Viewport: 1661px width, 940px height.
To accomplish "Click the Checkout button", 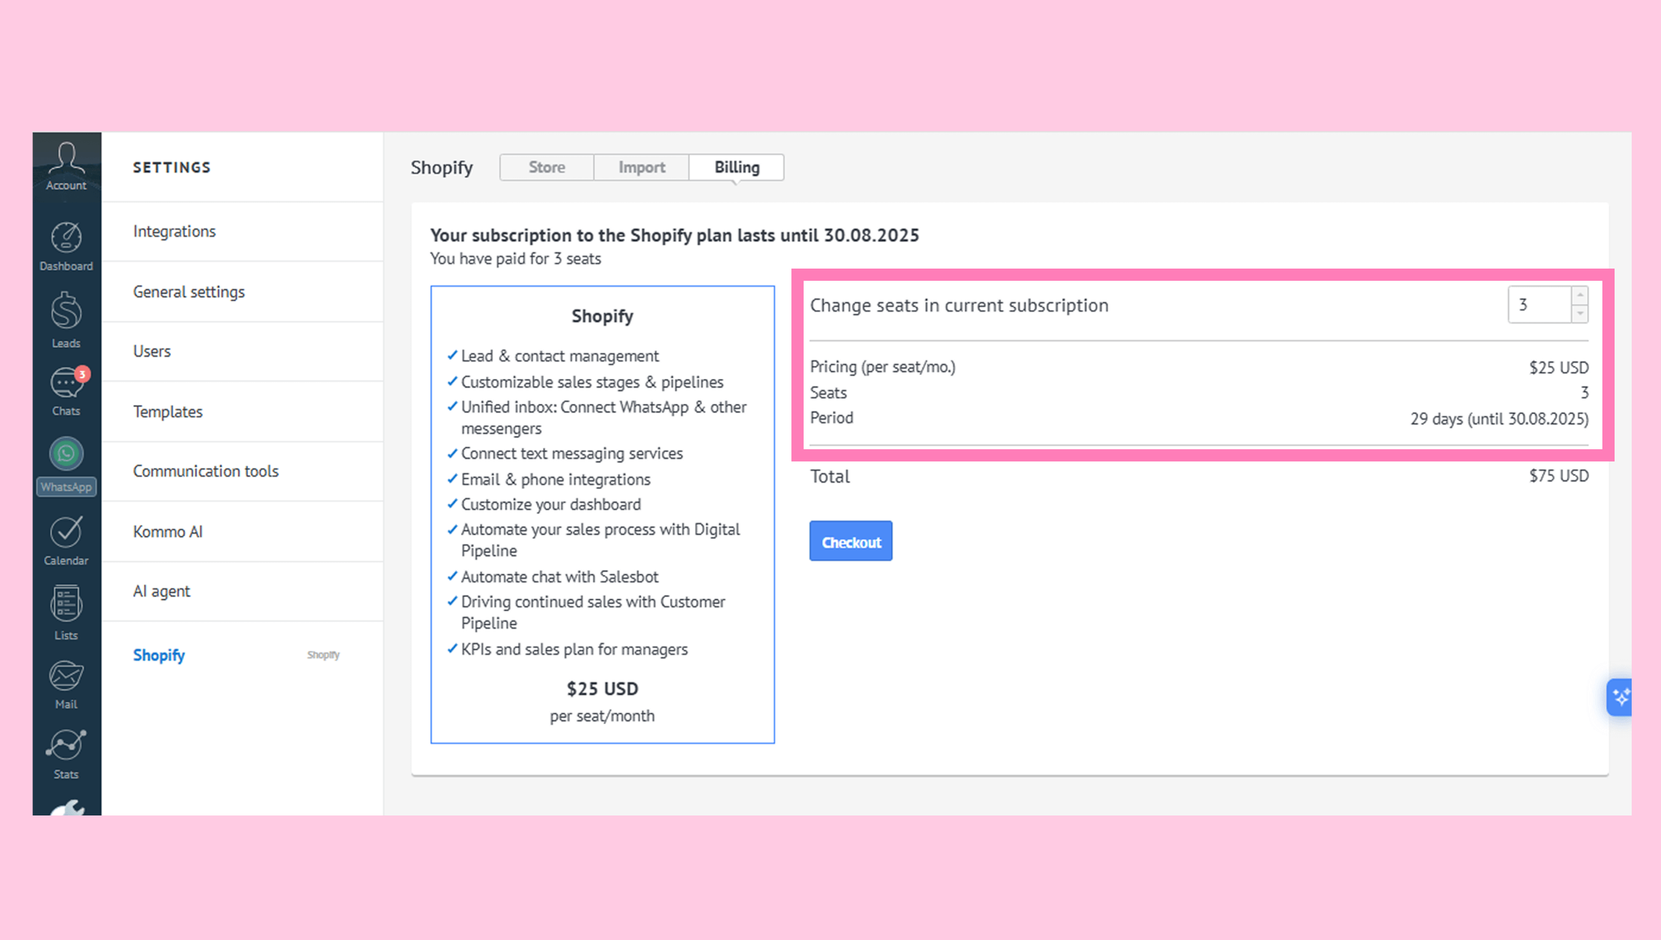I will click(851, 541).
